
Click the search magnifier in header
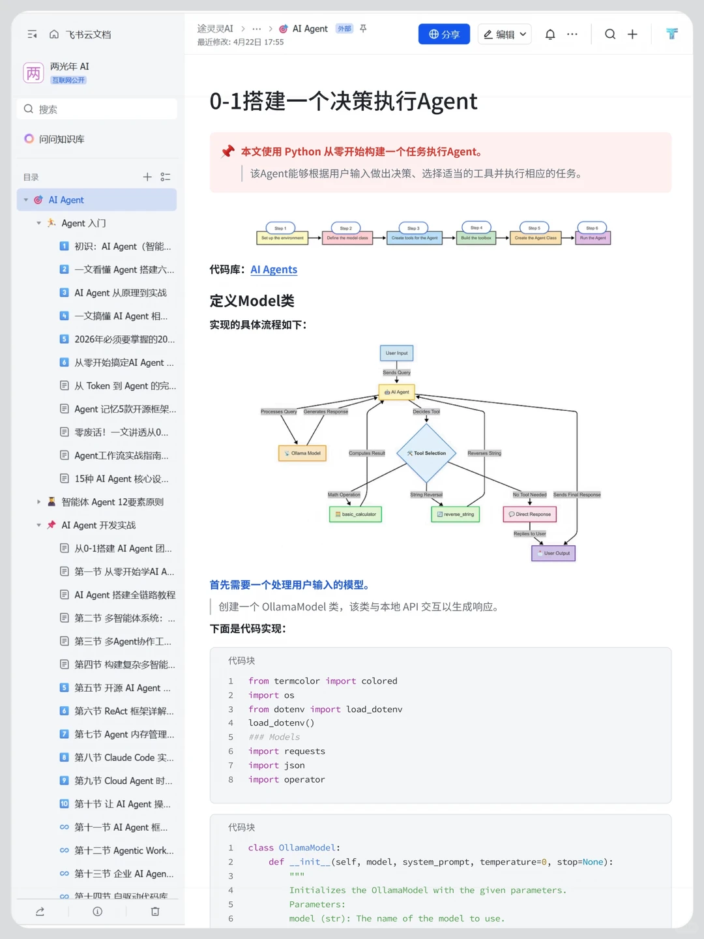(610, 34)
